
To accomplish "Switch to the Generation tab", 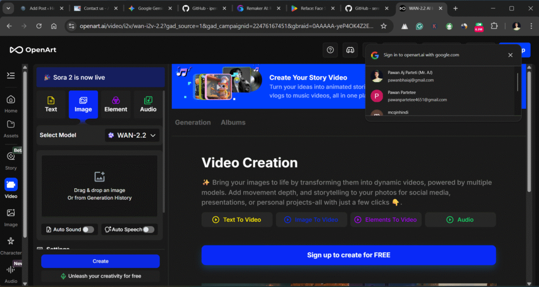I will coord(193,122).
